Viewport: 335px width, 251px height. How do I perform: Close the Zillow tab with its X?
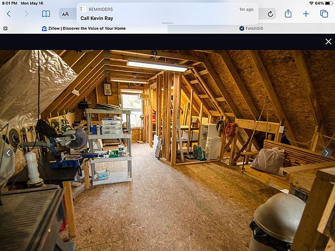[x=5, y=28]
